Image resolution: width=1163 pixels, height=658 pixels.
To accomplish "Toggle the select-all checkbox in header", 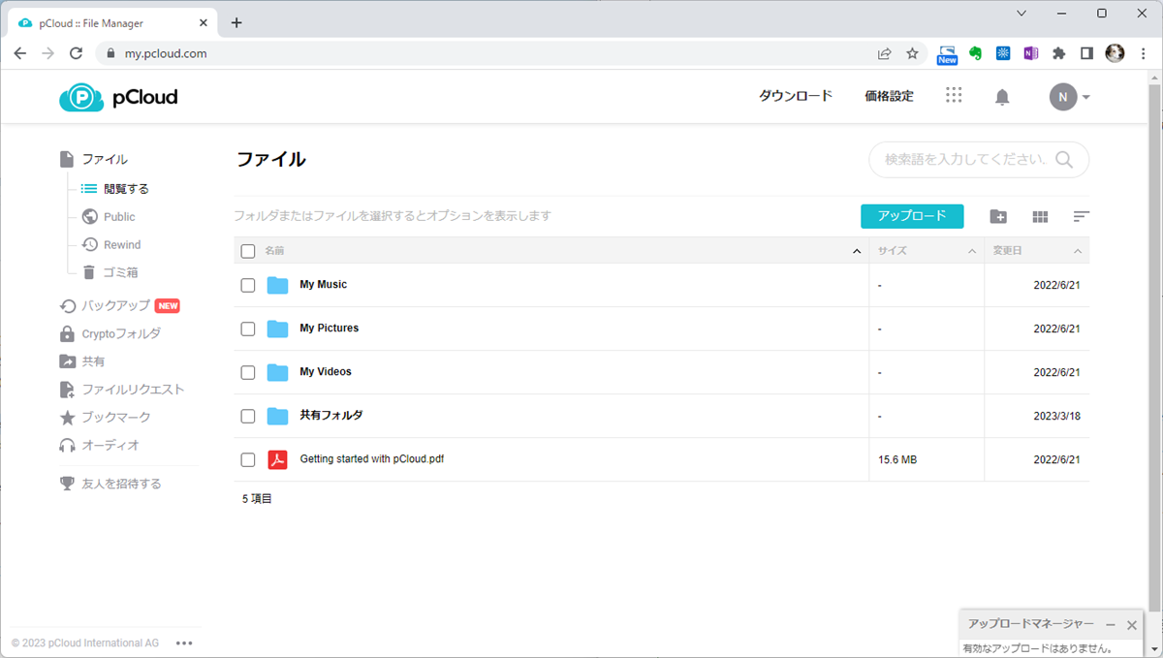I will point(248,251).
